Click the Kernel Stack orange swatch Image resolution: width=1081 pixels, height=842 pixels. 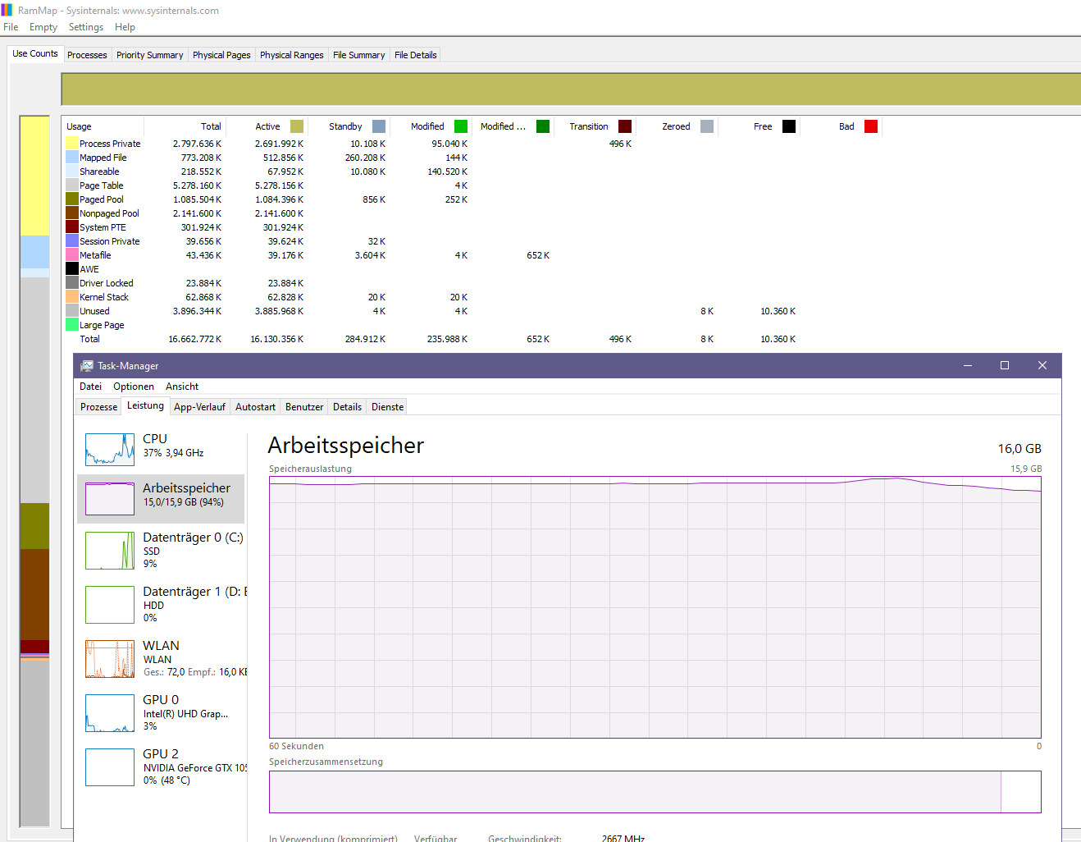(x=72, y=297)
